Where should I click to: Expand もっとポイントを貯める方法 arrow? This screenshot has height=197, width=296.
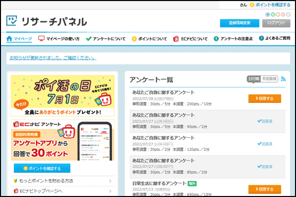[111, 181]
